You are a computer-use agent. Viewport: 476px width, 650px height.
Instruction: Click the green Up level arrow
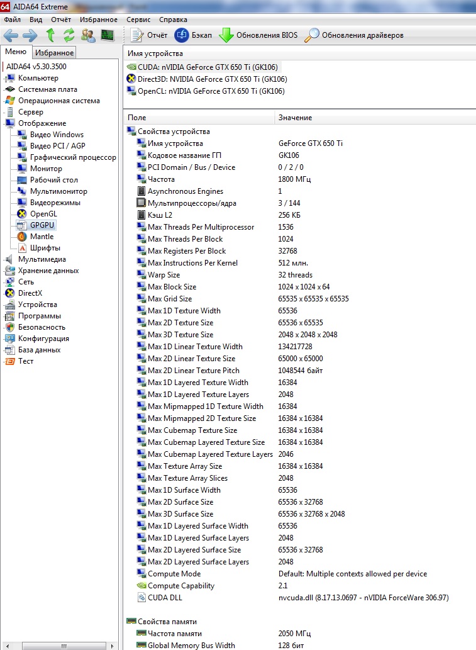point(50,35)
